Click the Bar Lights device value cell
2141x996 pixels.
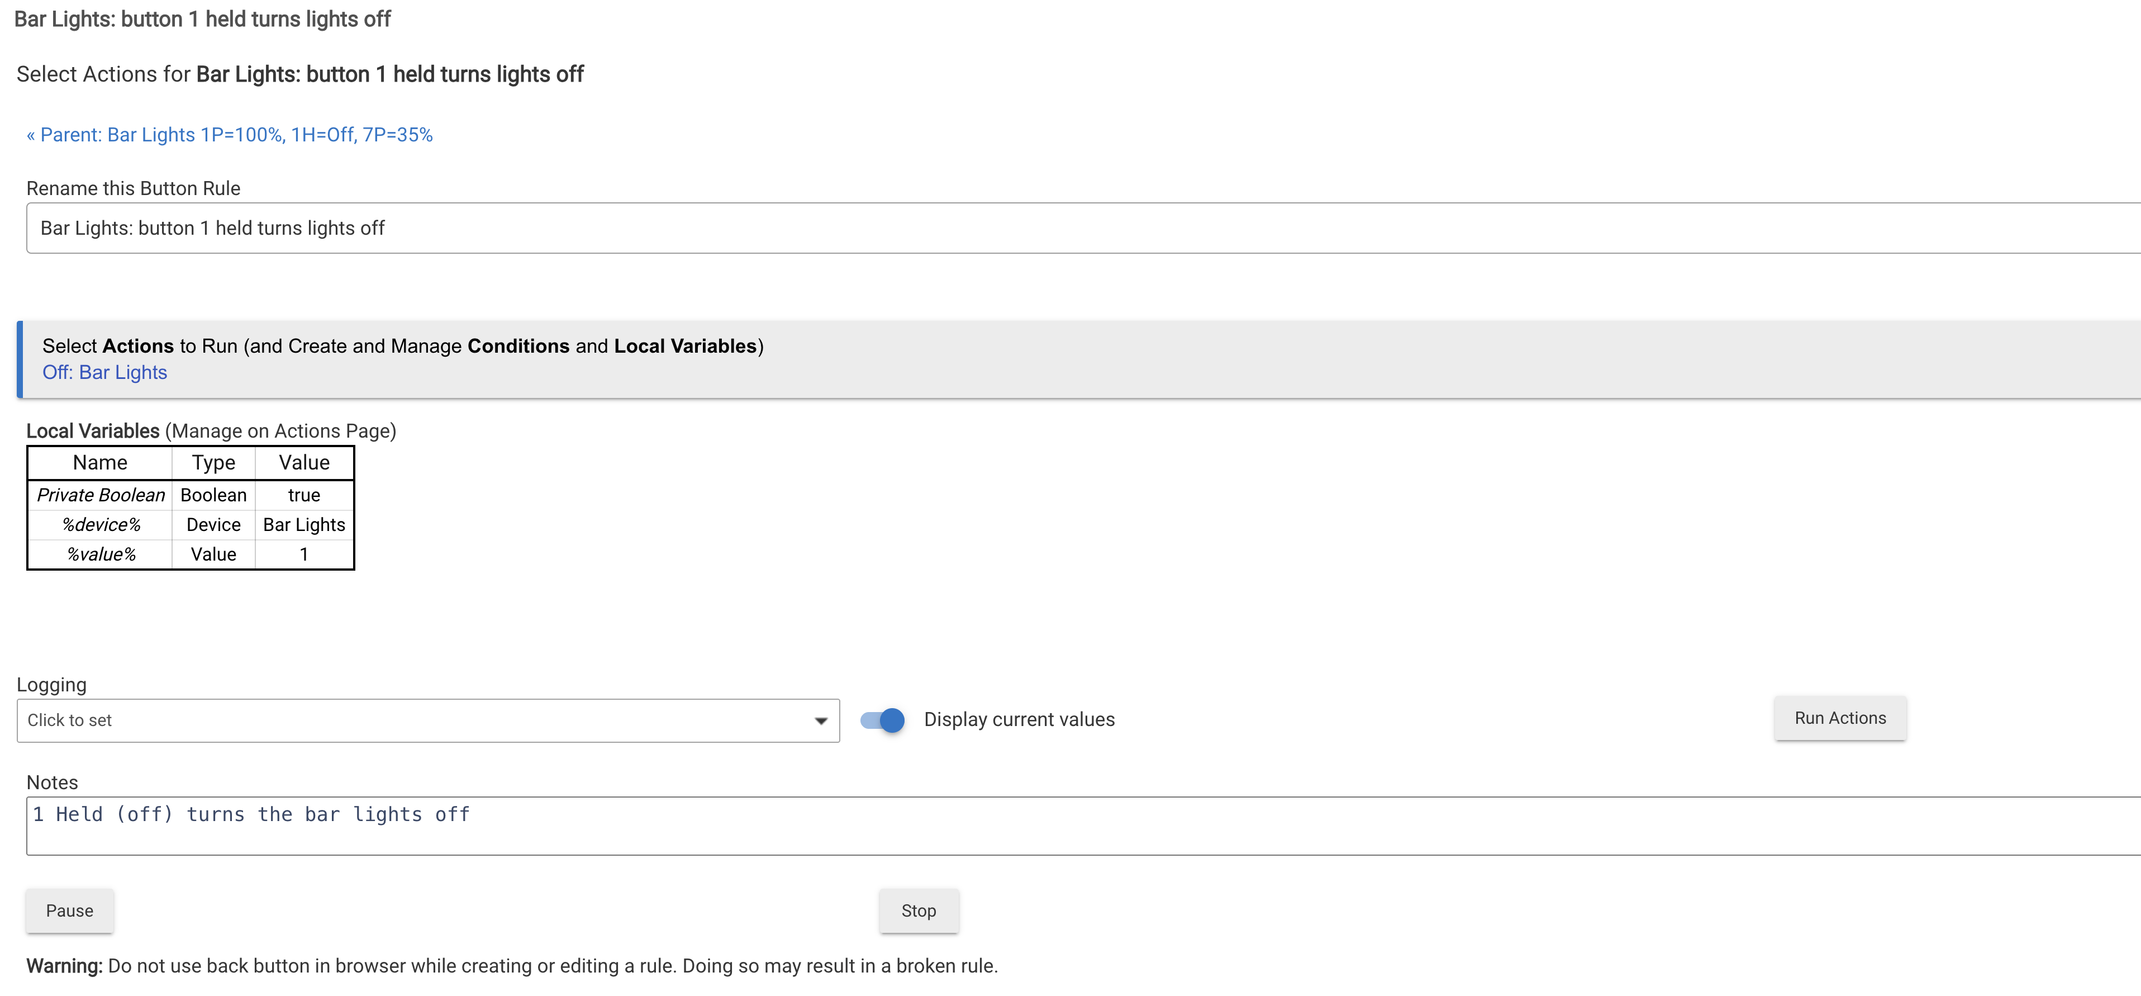coord(304,525)
